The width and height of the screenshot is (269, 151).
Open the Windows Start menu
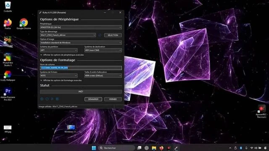94,148
